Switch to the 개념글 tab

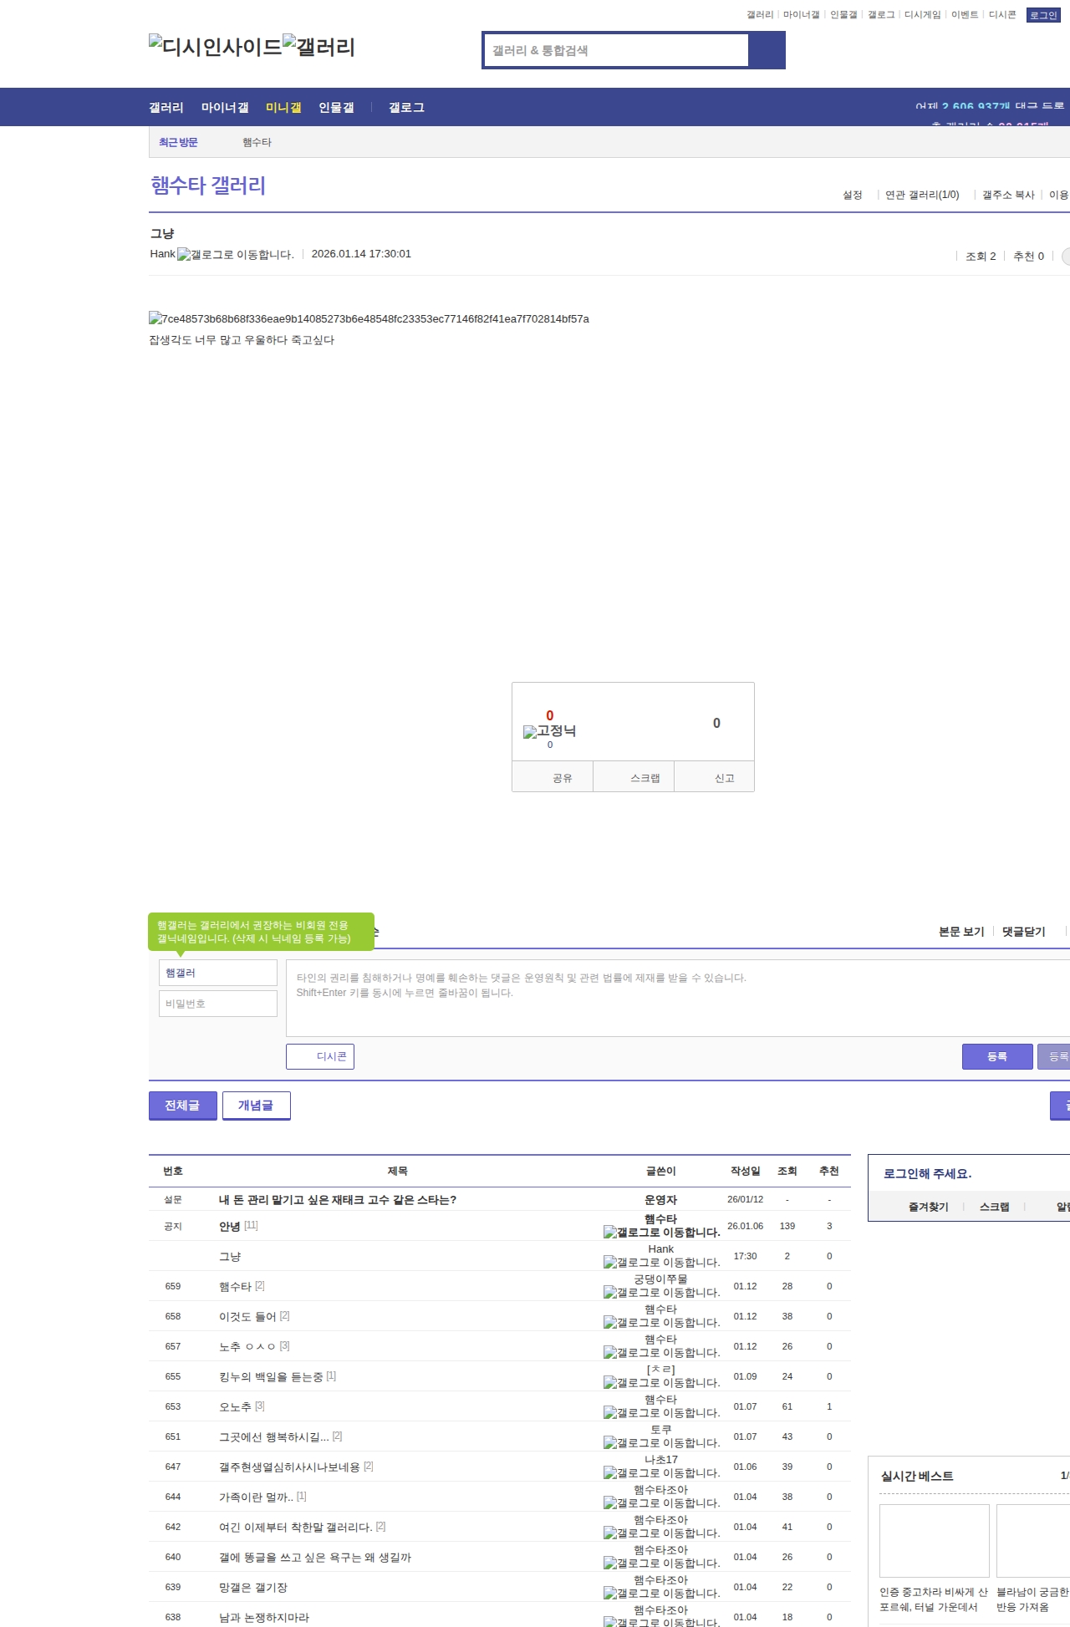click(x=256, y=1106)
